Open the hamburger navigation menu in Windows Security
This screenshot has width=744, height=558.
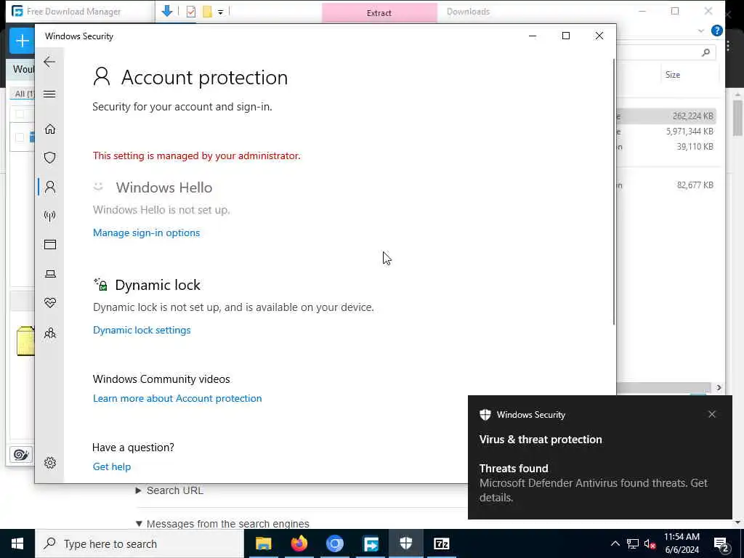tap(49, 94)
